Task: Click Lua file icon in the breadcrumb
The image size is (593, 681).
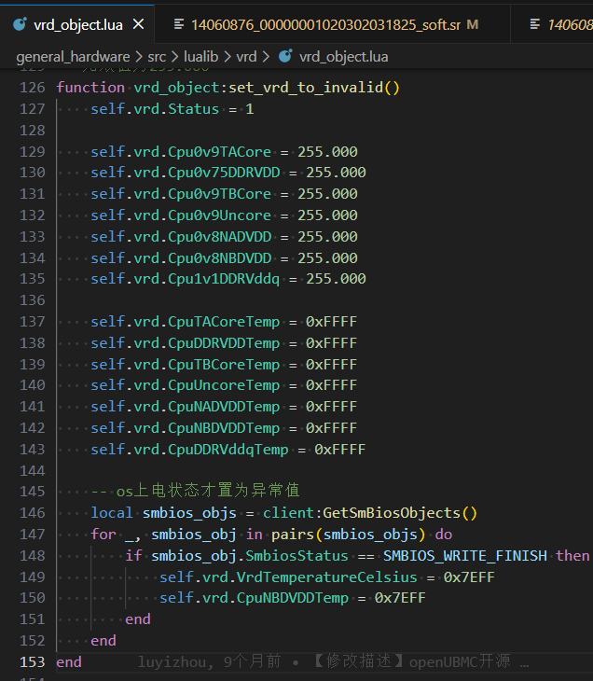Action: point(285,57)
